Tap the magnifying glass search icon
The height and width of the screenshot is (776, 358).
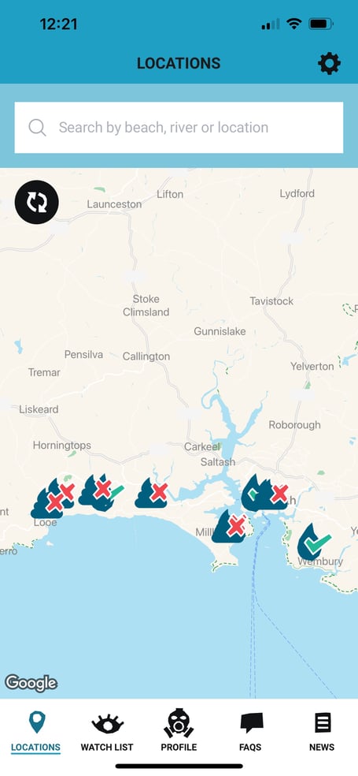pos(37,127)
